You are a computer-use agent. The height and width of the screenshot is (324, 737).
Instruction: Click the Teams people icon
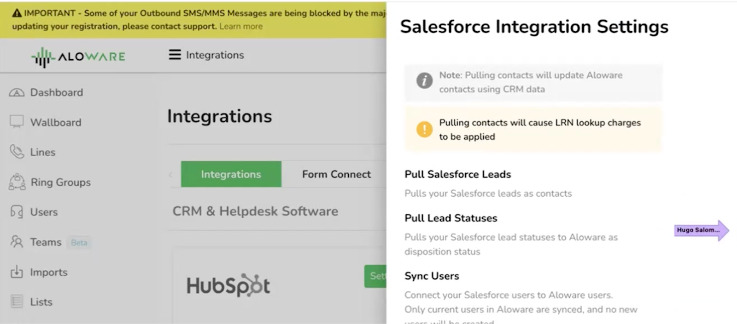(17, 242)
